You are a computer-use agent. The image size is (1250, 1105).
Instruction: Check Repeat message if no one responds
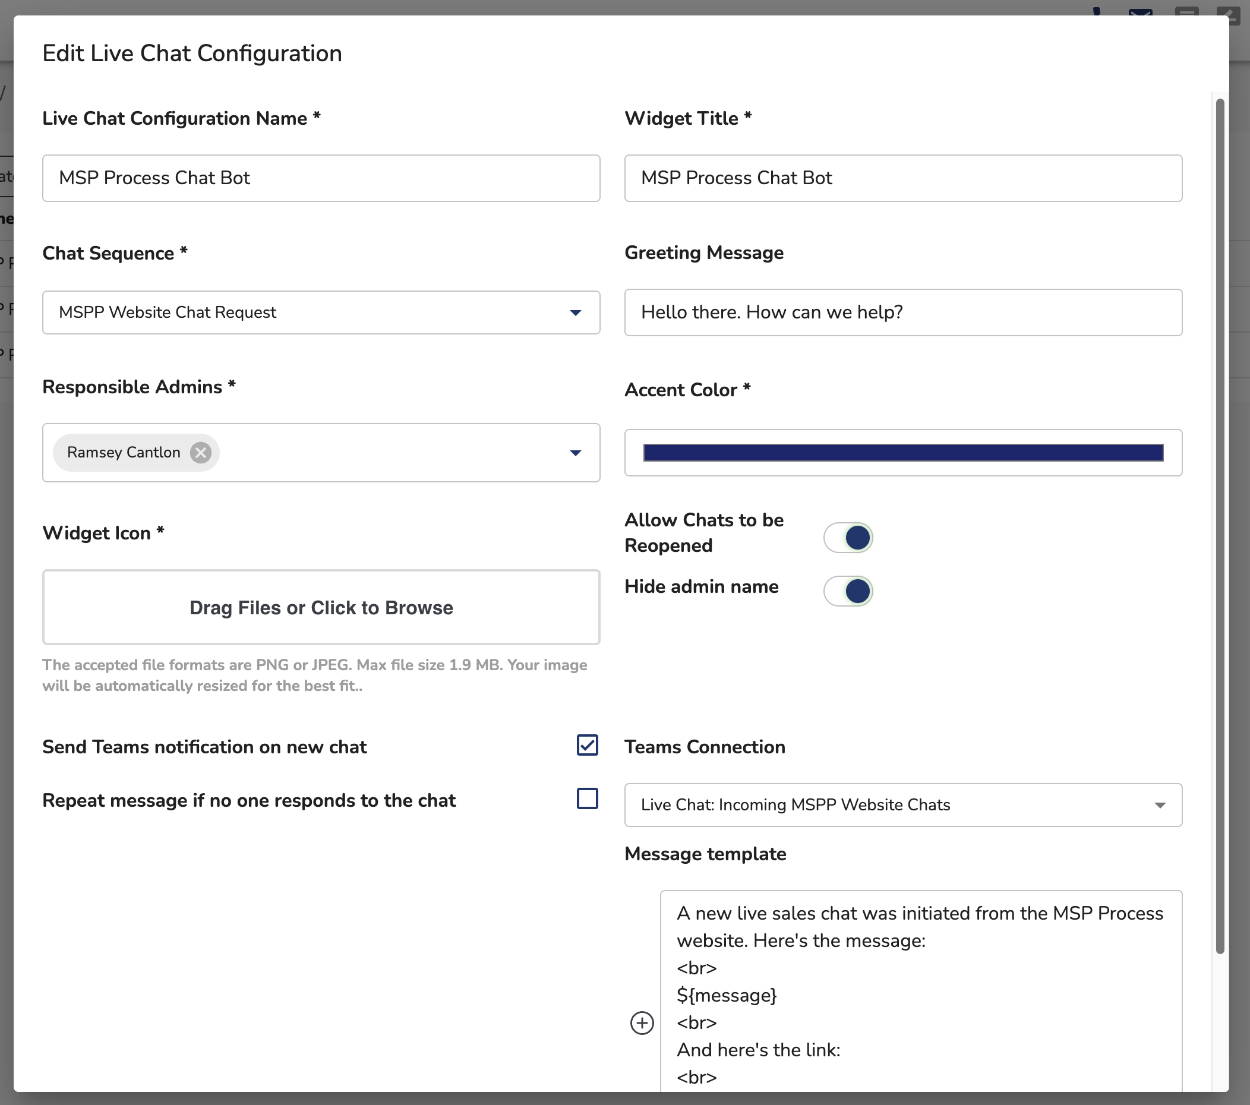click(587, 798)
